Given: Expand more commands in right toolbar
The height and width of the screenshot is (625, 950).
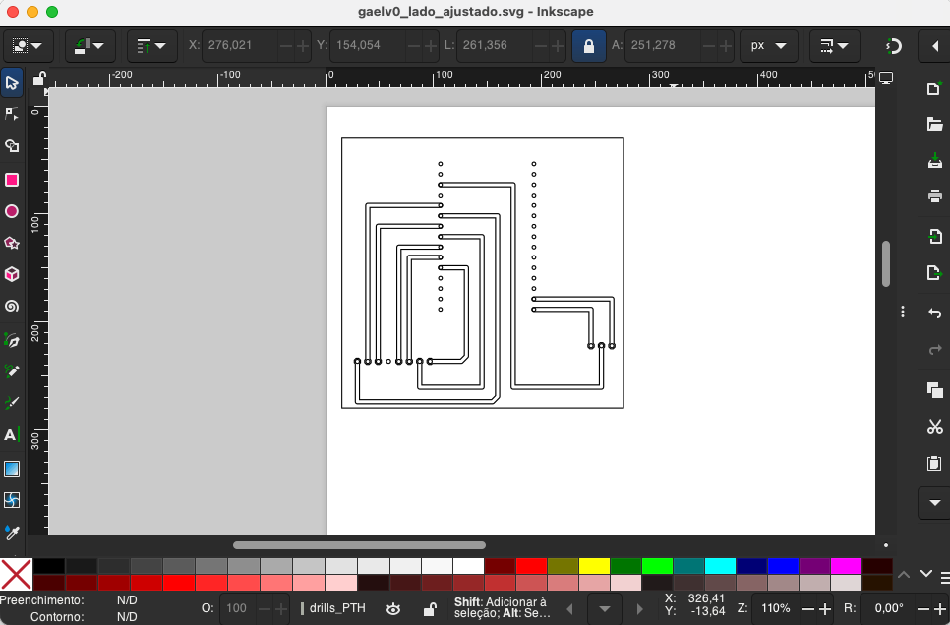Looking at the screenshot, I should pos(934,503).
